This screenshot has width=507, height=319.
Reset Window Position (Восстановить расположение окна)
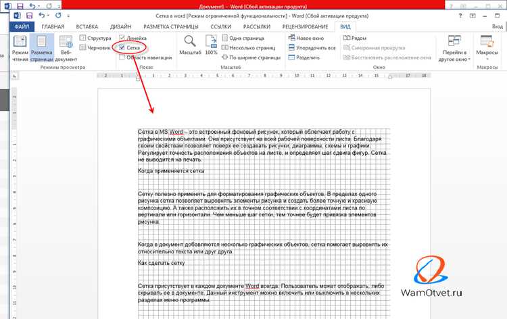(387, 57)
